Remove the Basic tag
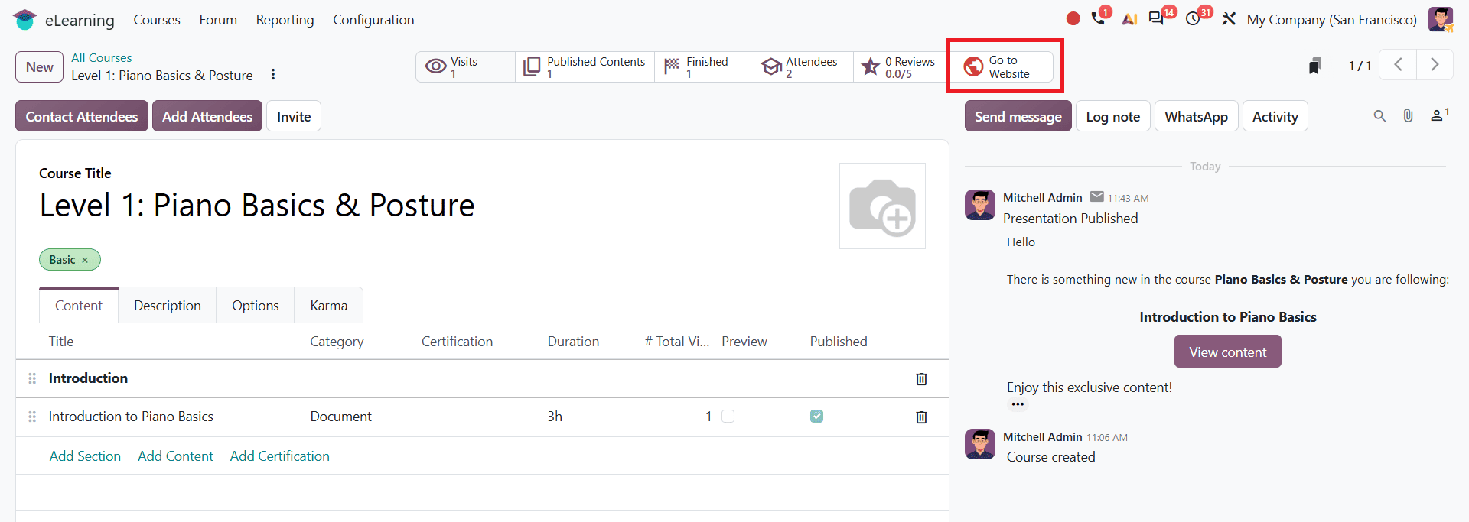 85,260
